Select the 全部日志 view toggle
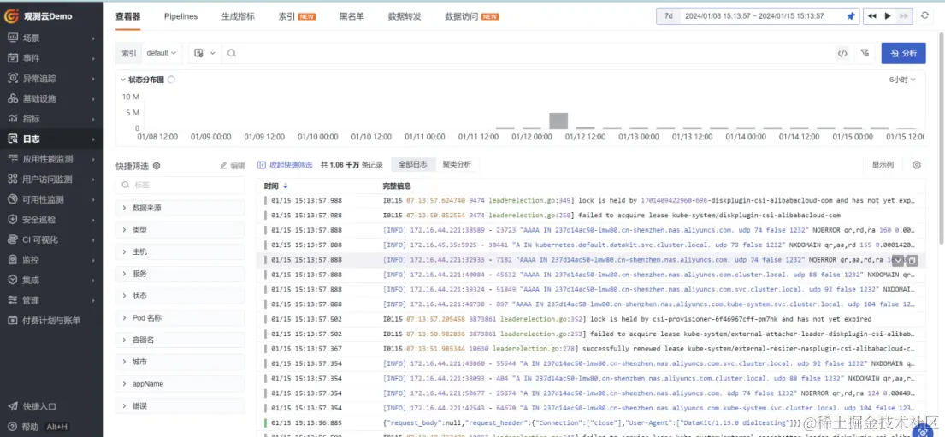This screenshot has width=945, height=437. [413, 164]
